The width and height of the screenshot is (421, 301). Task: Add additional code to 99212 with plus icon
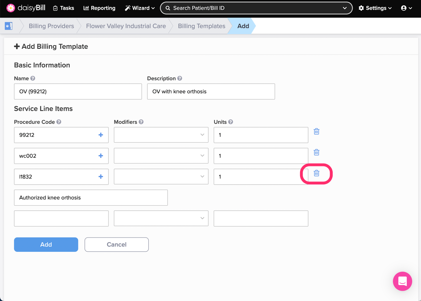(101, 135)
